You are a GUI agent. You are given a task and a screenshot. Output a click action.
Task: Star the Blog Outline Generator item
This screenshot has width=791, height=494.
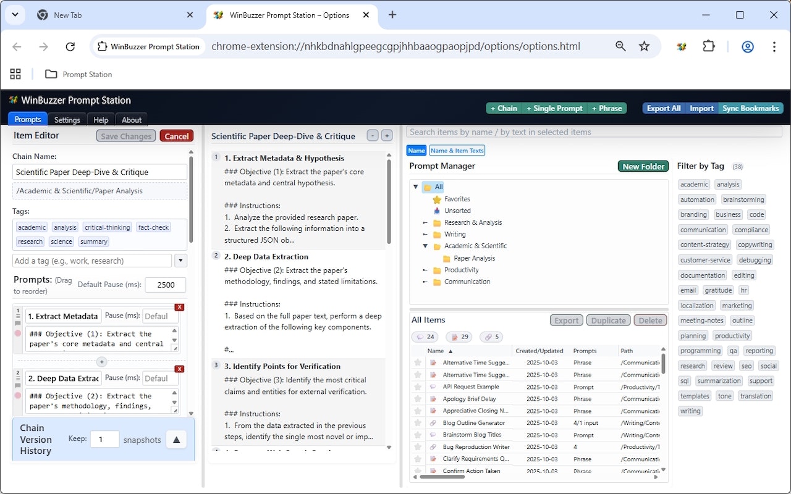[418, 423]
